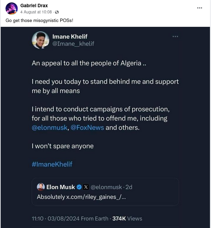Click Gabriel Drax's profile picture
Screen dimensions: 211x228
coord(11,9)
